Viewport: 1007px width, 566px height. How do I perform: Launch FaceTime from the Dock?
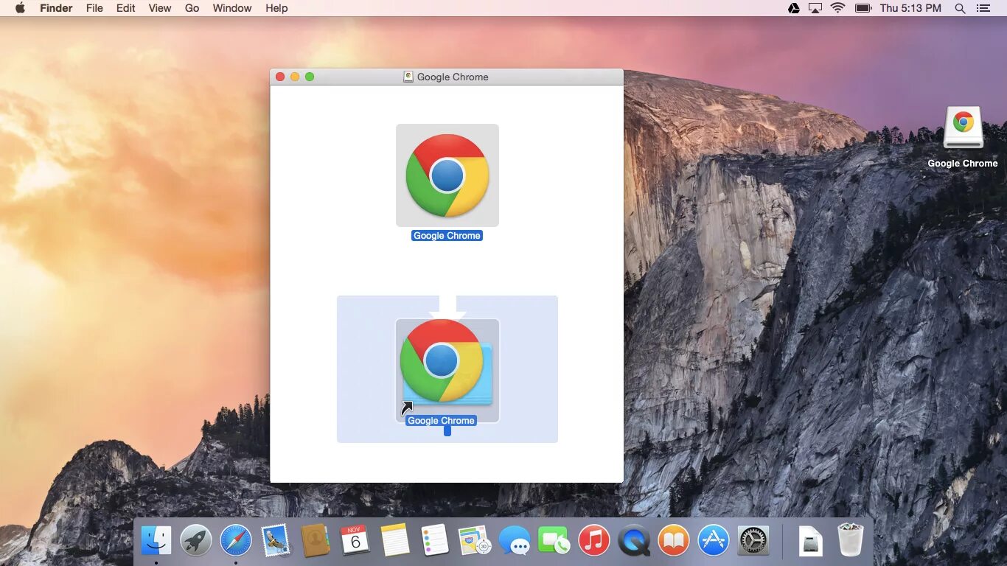click(x=554, y=541)
